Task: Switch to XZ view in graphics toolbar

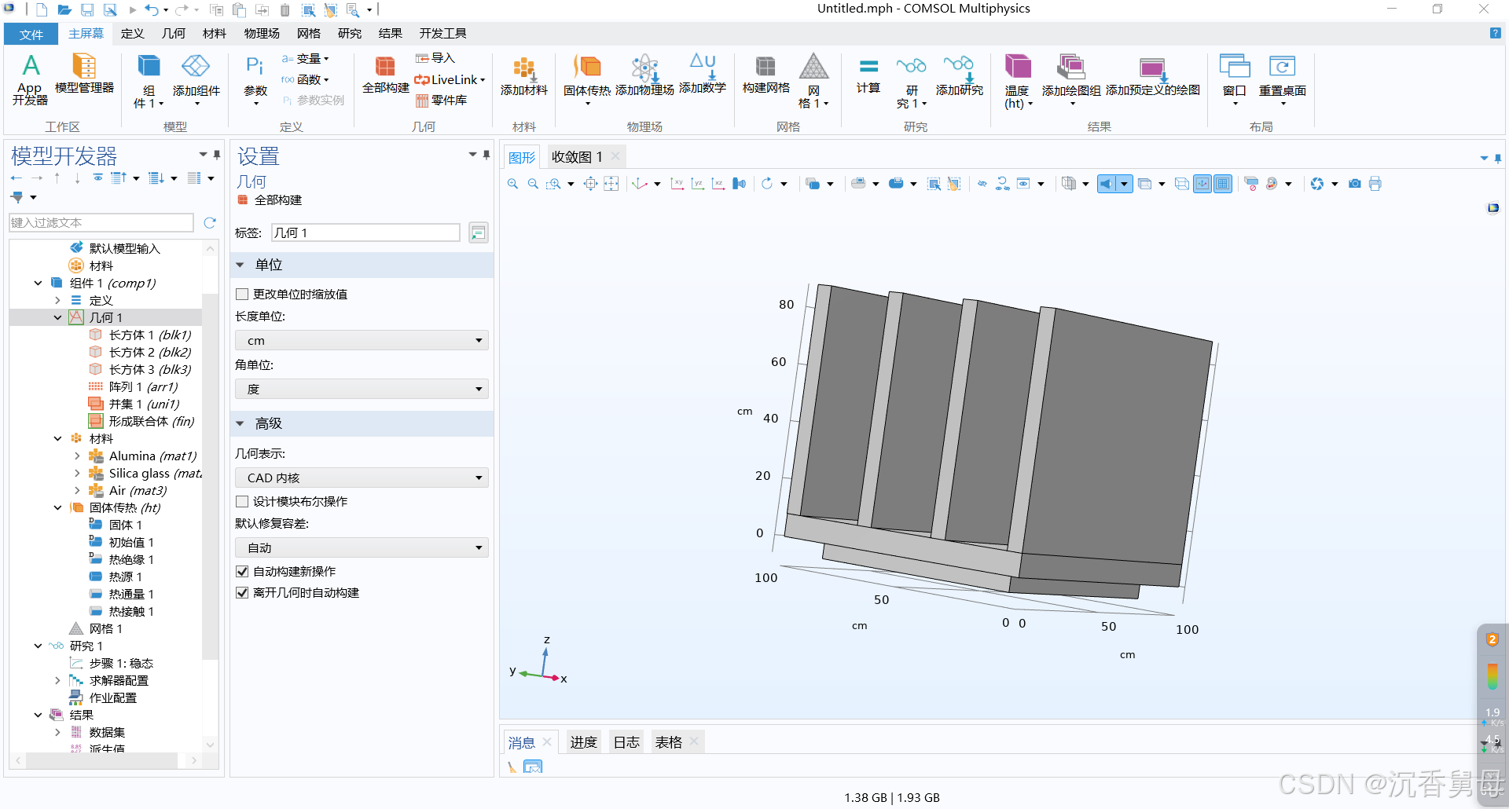Action: 718,184
